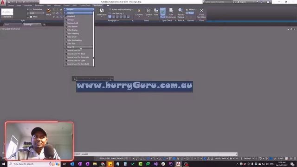297x167 pixels.
Task: Open the Columns tool
Action: [x=139, y=12]
